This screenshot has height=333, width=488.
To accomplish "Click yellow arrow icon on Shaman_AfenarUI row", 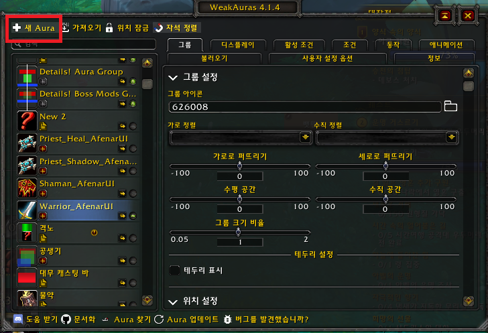I will click(122, 193).
